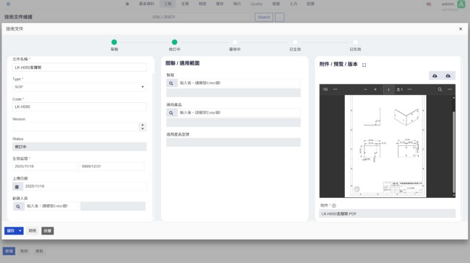Click the search icon beside 製程 field

(171, 83)
